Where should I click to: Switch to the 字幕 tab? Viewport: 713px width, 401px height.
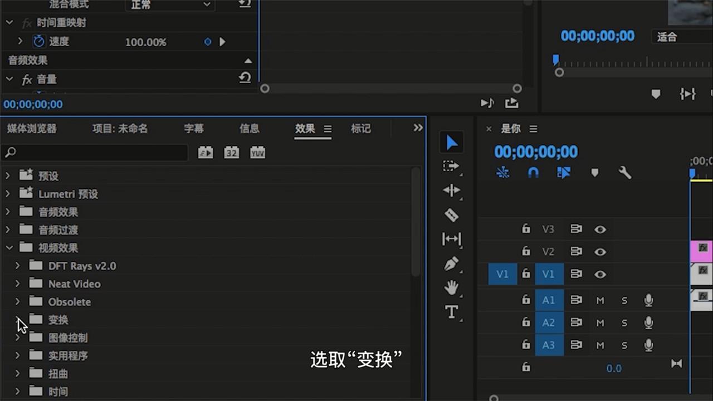coord(194,129)
